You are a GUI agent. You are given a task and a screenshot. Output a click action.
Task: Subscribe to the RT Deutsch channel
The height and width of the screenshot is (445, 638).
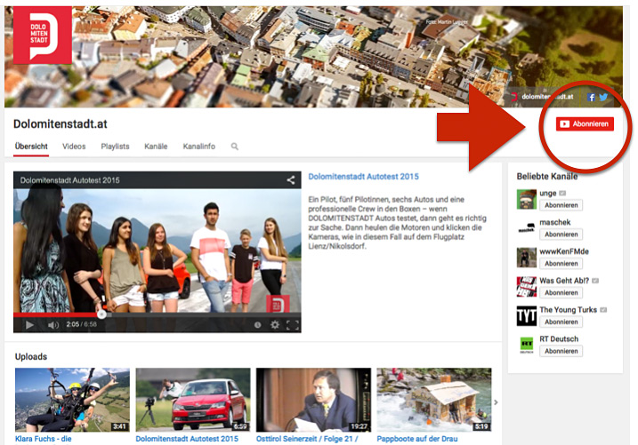(561, 351)
